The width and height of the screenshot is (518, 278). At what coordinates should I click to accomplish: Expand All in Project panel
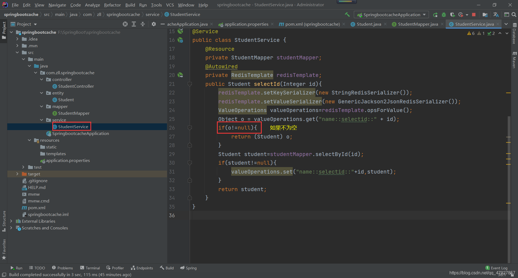134,24
